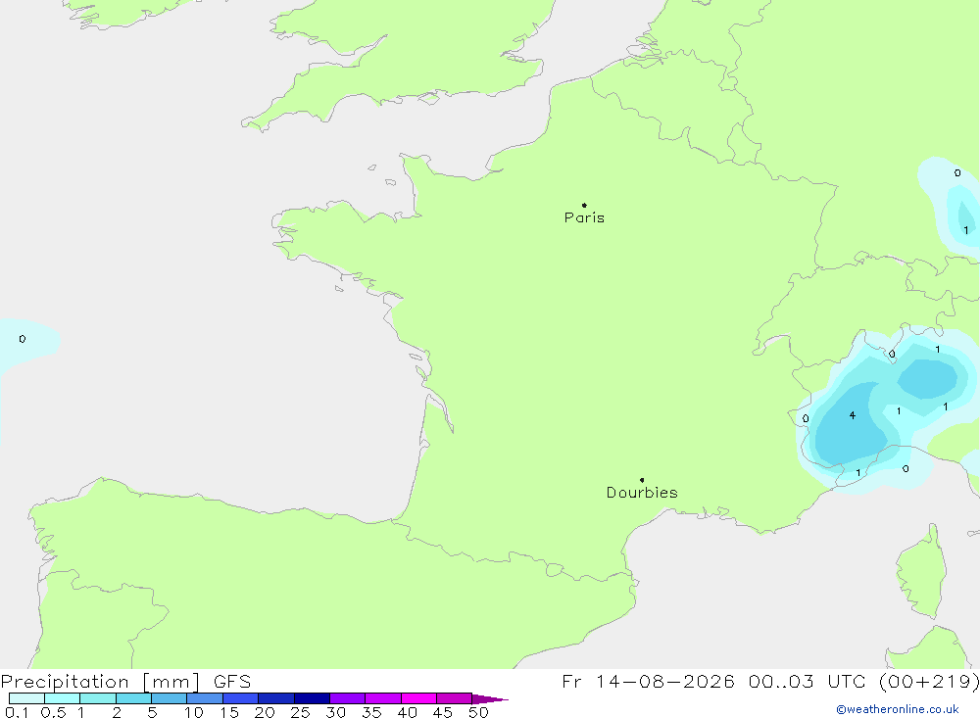Click the legend tick label '0.1'
This screenshot has height=718, width=980.
pyautogui.click(x=17, y=712)
